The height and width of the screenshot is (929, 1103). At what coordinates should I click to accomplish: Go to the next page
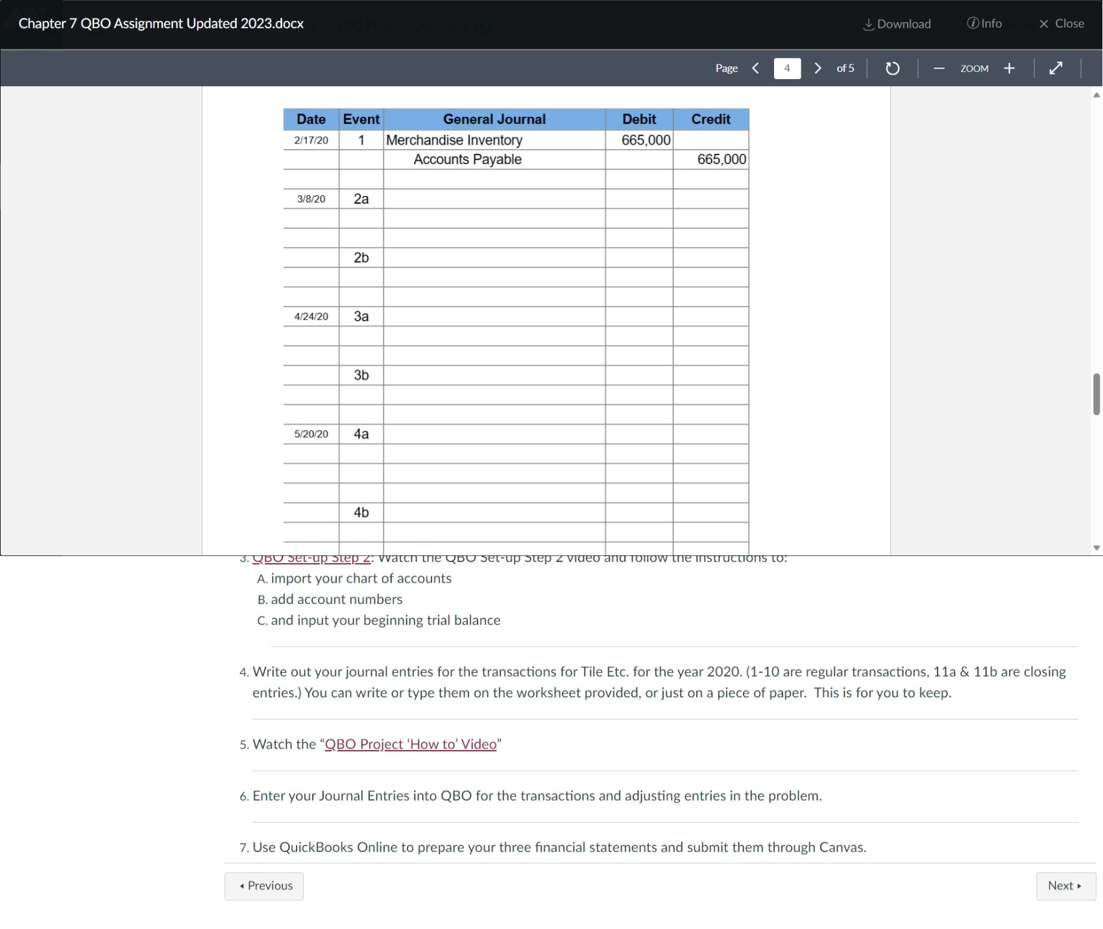click(x=818, y=68)
